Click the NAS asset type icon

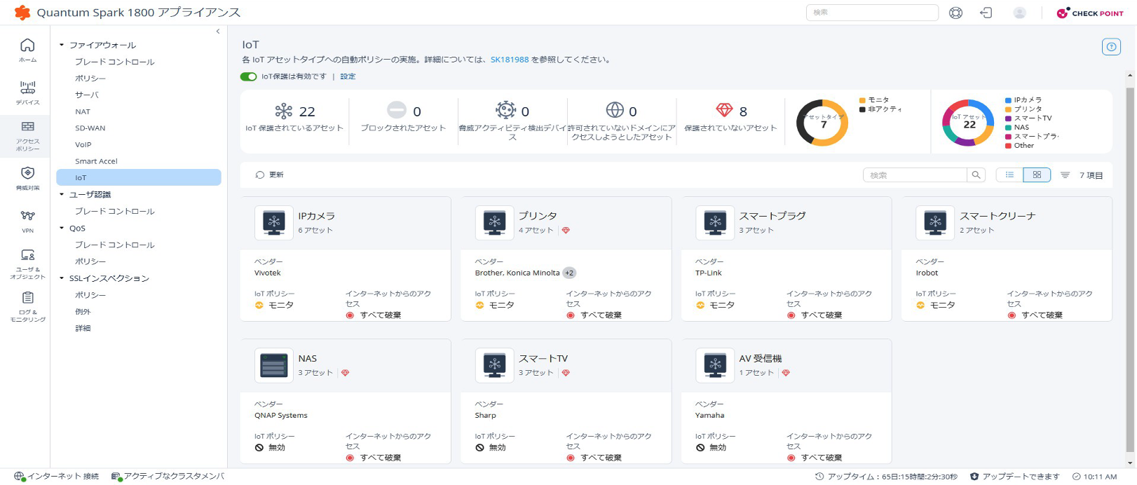pyautogui.click(x=274, y=365)
